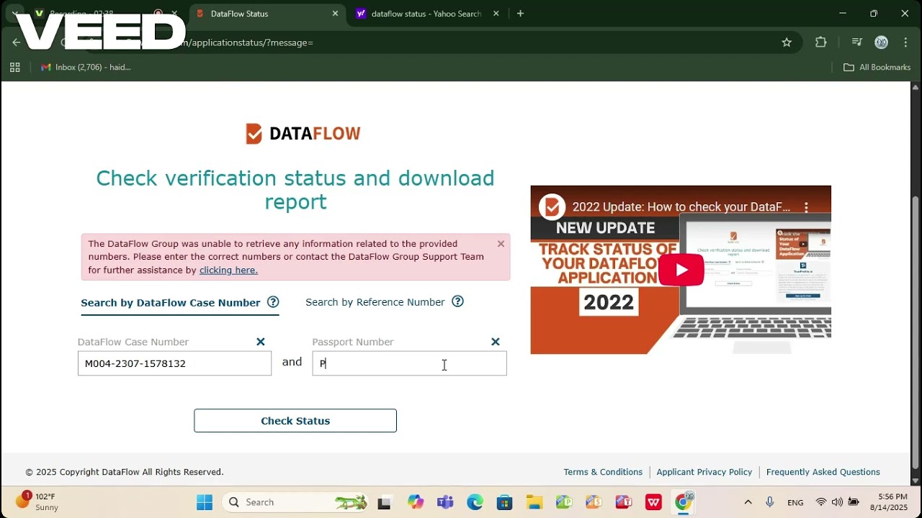This screenshot has width=922, height=518.
Task: Open a new browser tab
Action: pyautogui.click(x=520, y=14)
